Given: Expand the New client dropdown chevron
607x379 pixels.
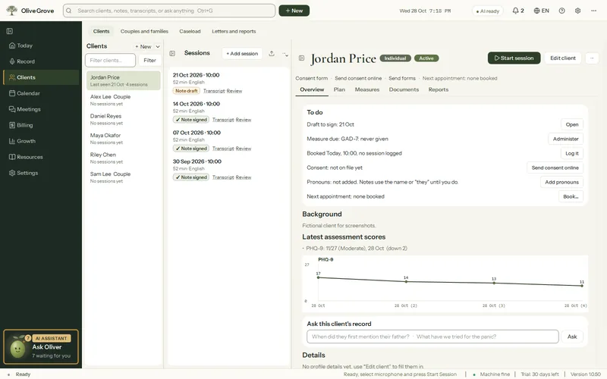Looking at the screenshot, I should pyautogui.click(x=158, y=46).
